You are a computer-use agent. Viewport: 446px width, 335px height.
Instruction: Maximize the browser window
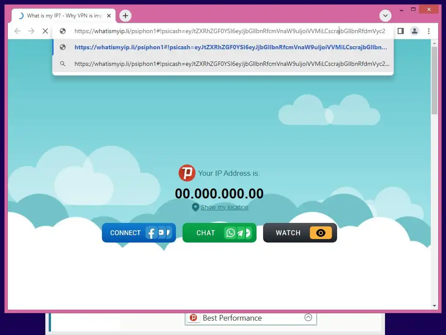tap(413, 10)
